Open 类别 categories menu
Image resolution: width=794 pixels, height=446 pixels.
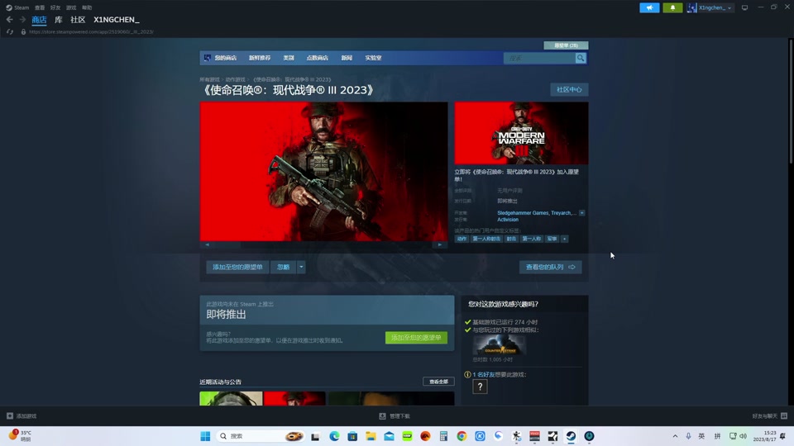pos(289,58)
